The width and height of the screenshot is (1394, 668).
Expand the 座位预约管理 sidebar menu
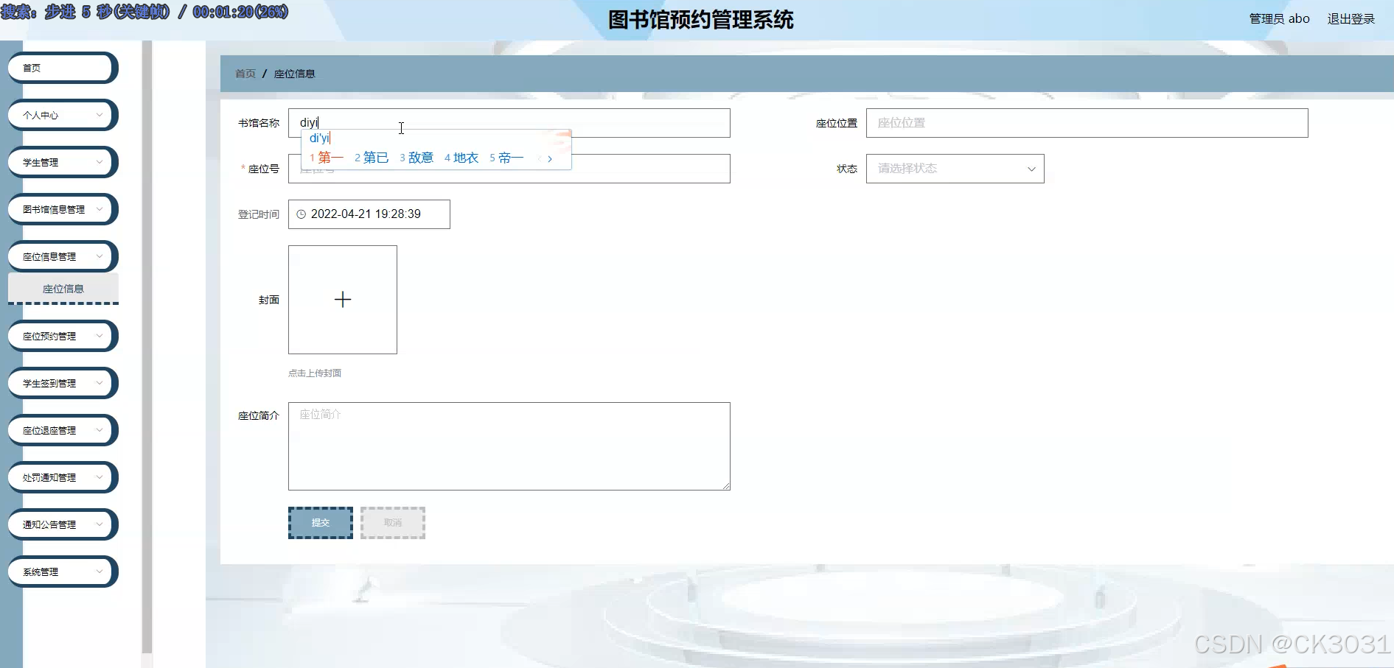tap(63, 336)
